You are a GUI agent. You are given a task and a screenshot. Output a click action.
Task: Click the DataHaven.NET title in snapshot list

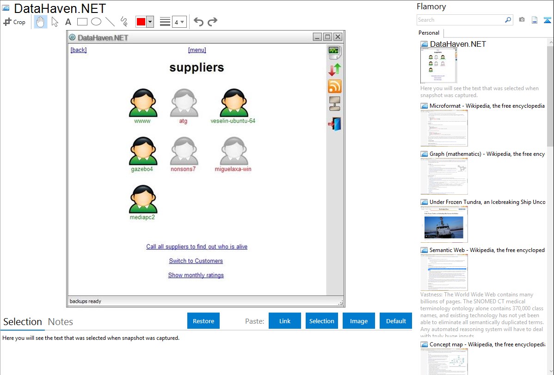(x=458, y=44)
